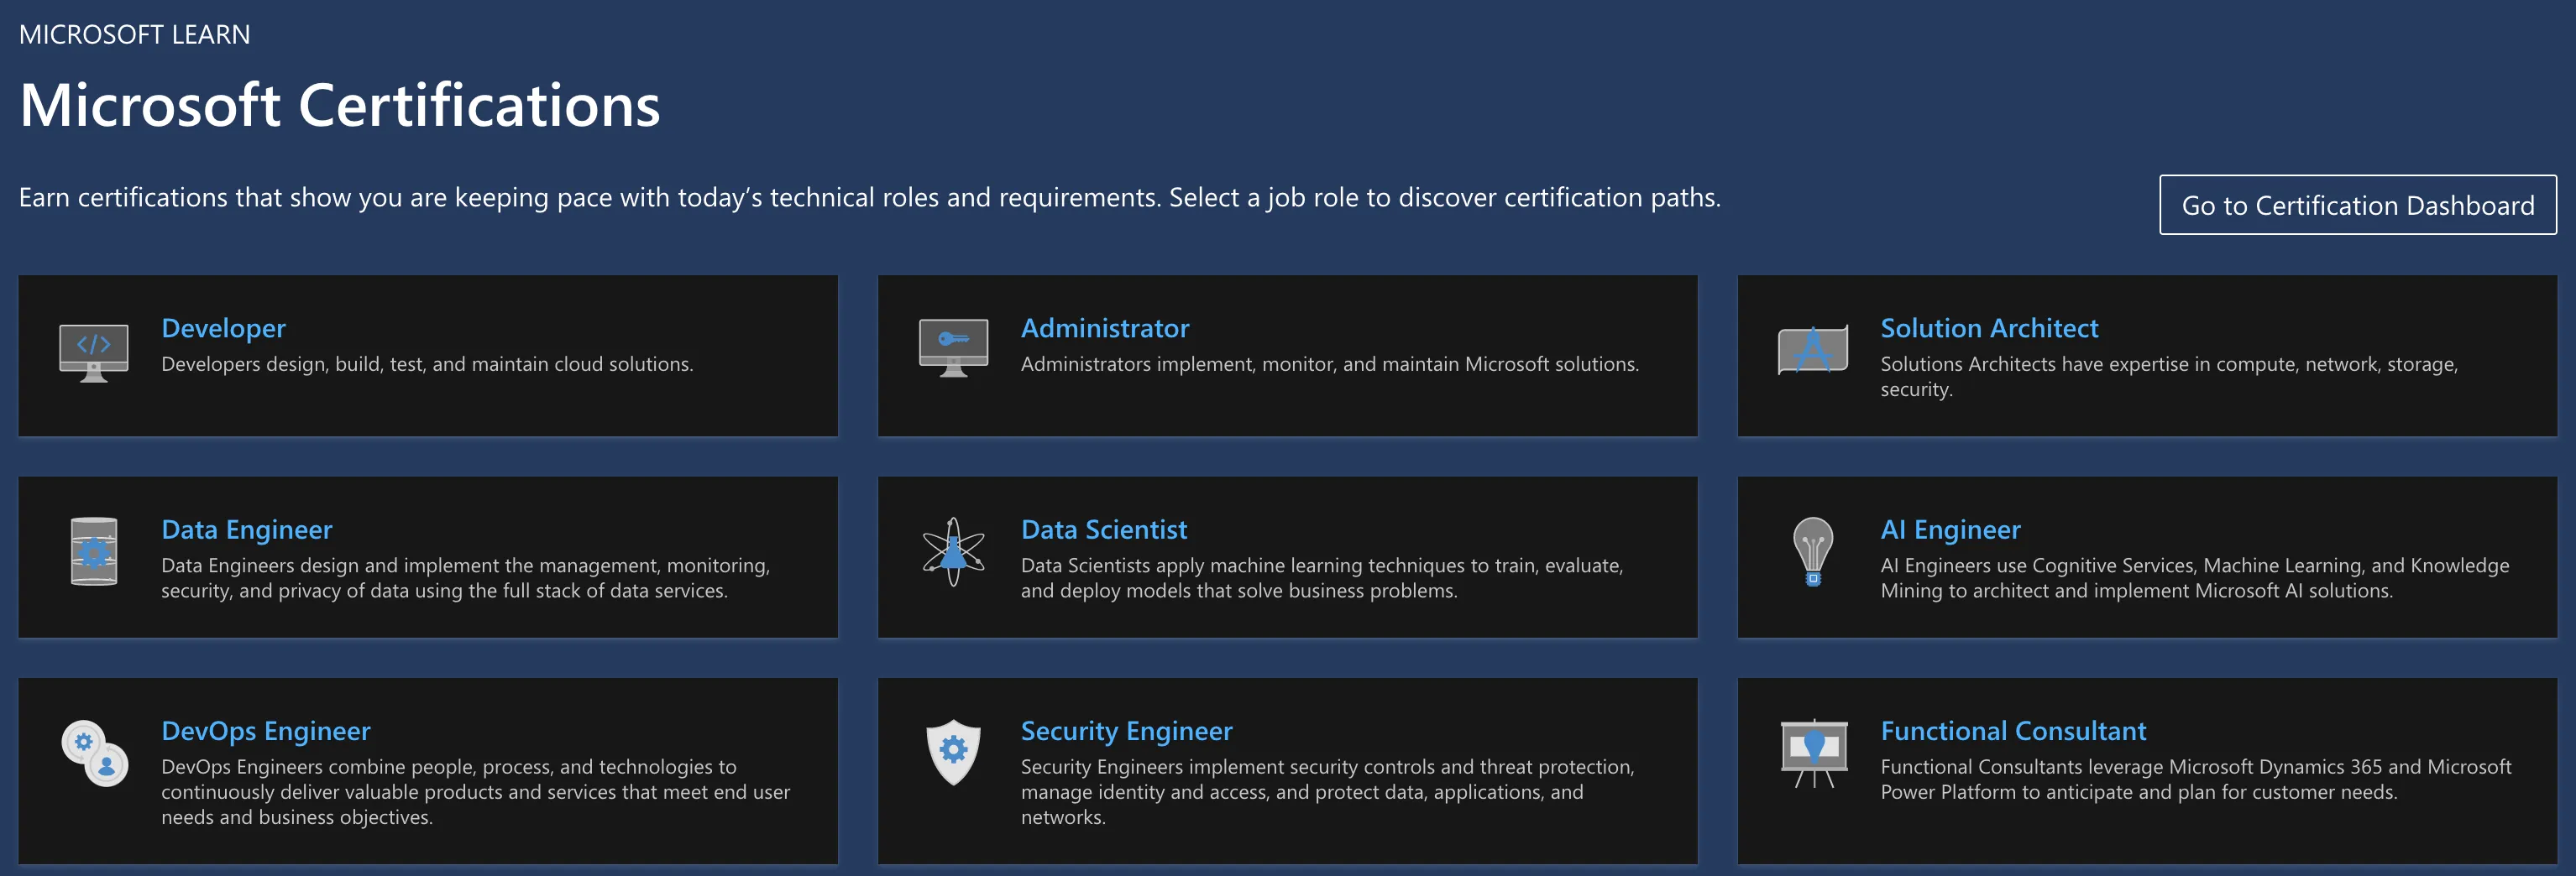Open the Developer certification link
The width and height of the screenshot is (2576, 876).
coord(223,329)
